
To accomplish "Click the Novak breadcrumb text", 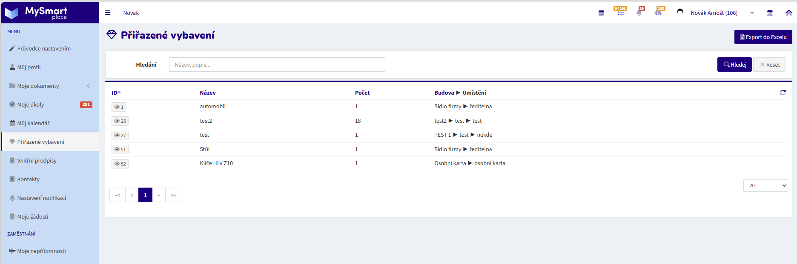I will (x=131, y=13).
